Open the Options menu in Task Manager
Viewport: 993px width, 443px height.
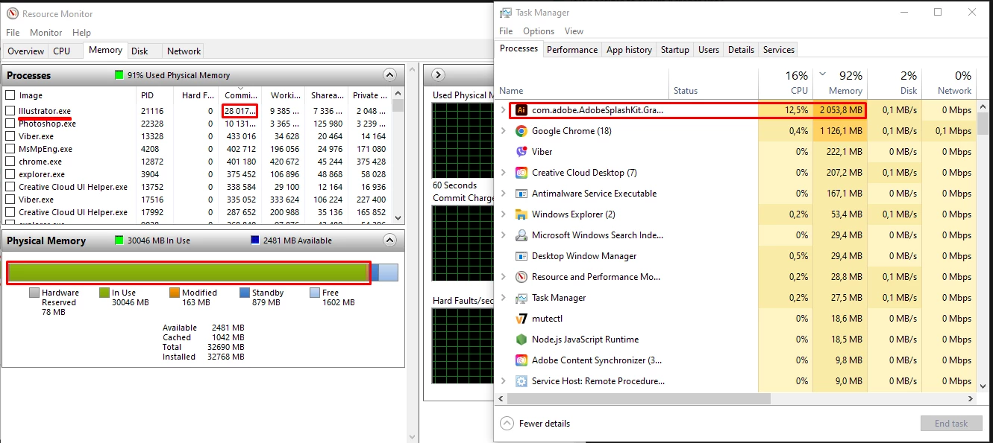point(539,31)
